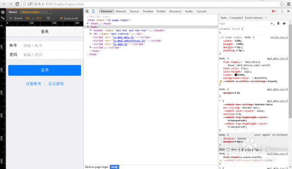Open js/app.js script link
The width and height of the screenshot is (292, 169).
[120, 44]
